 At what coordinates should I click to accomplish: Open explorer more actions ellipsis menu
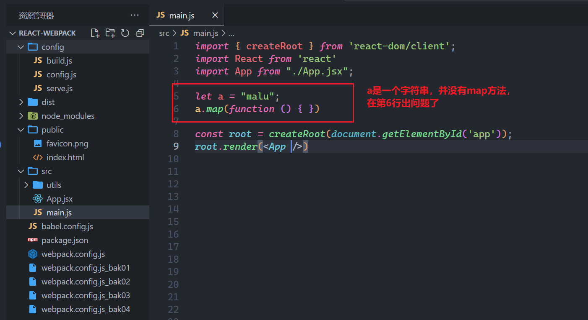point(135,15)
